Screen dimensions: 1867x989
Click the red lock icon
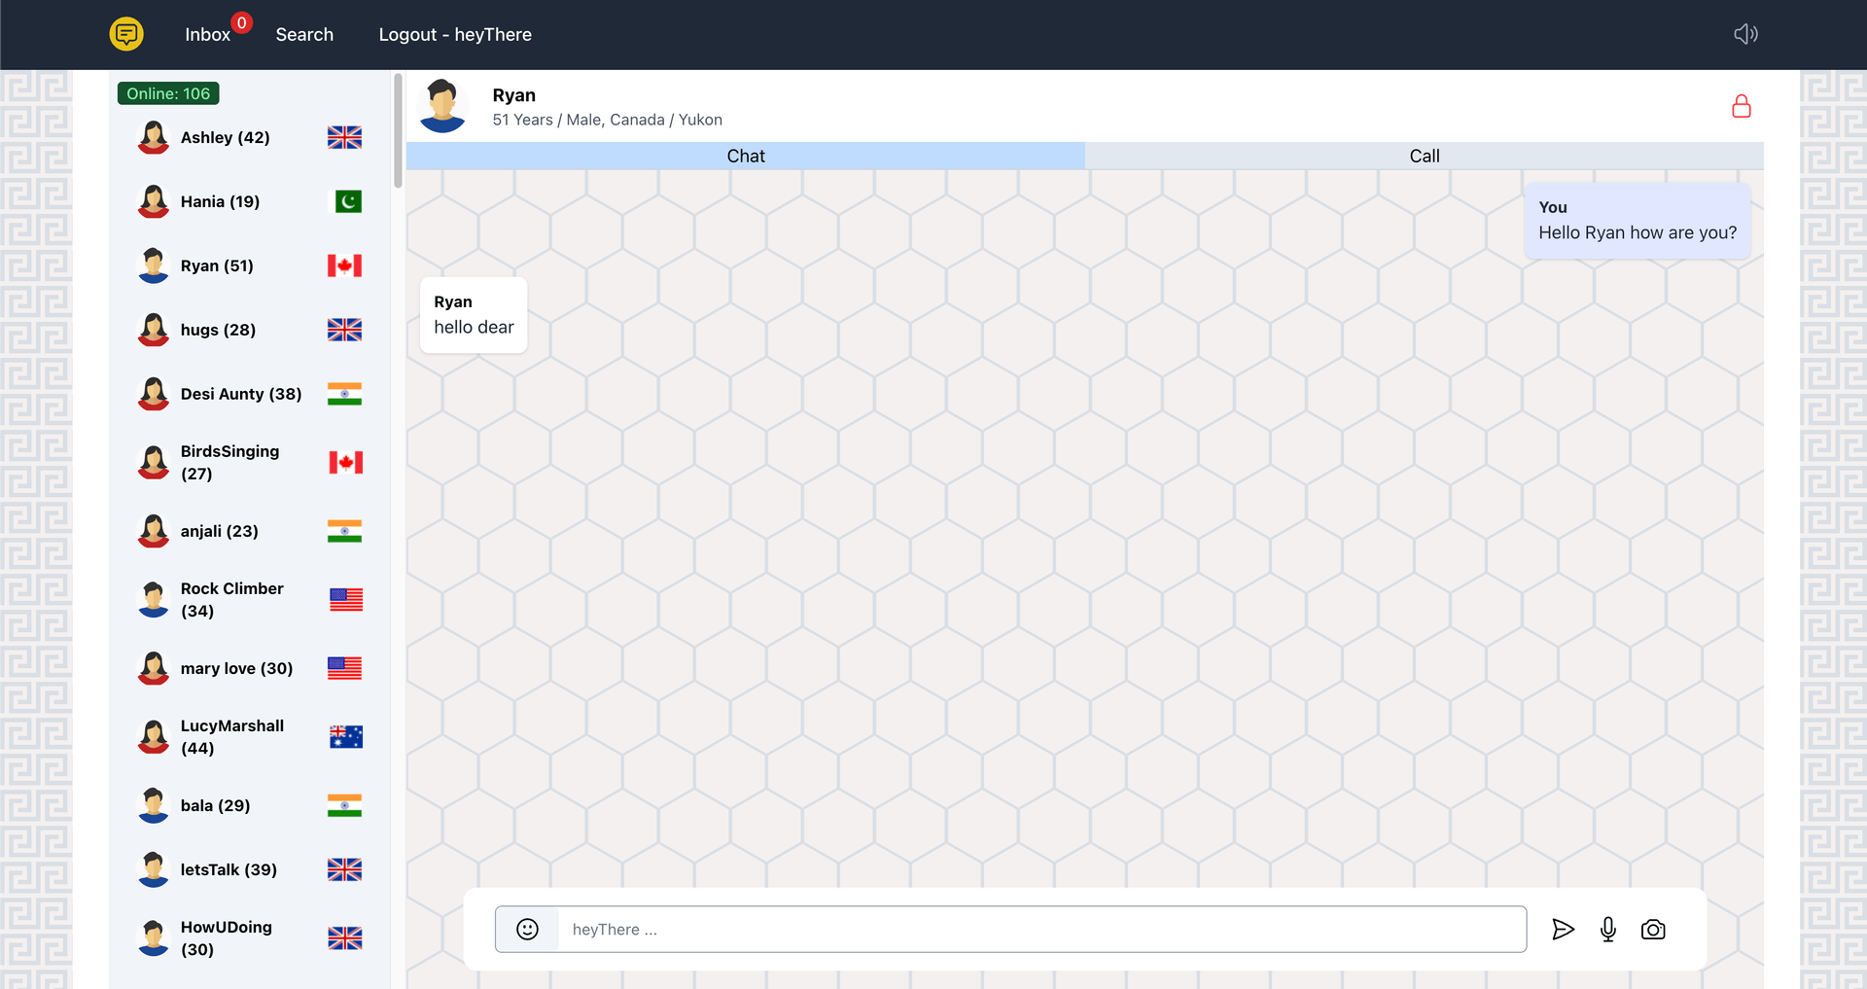point(1741,106)
